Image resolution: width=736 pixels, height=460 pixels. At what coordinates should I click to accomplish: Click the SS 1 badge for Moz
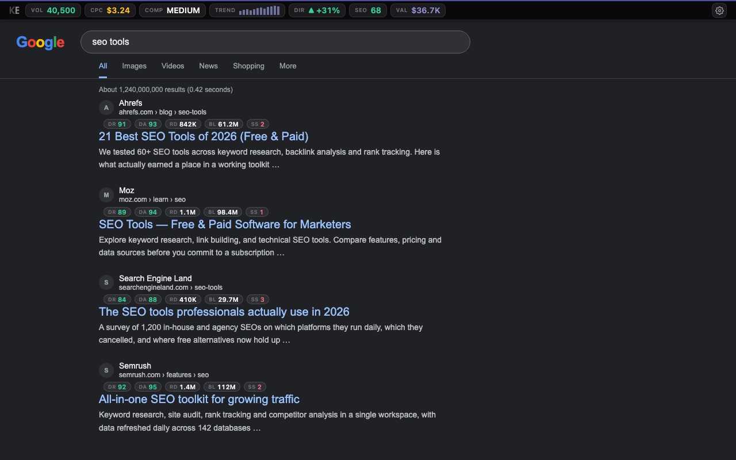pos(257,212)
